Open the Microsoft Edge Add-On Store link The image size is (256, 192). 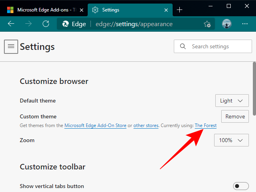95,125
